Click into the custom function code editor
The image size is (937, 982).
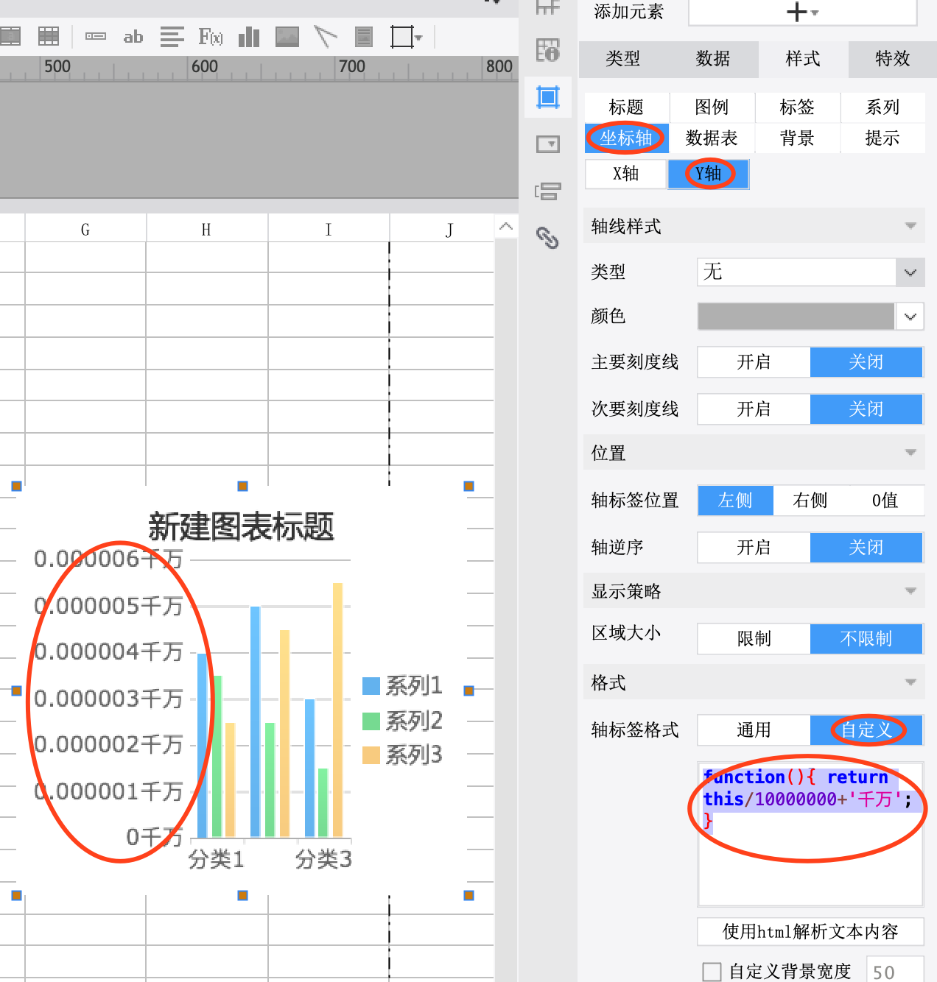(x=810, y=835)
